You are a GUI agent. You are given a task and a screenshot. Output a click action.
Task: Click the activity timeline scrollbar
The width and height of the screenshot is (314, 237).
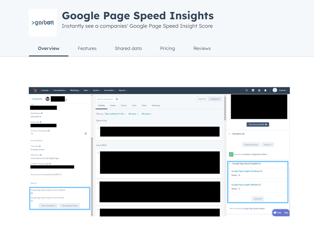225,108
